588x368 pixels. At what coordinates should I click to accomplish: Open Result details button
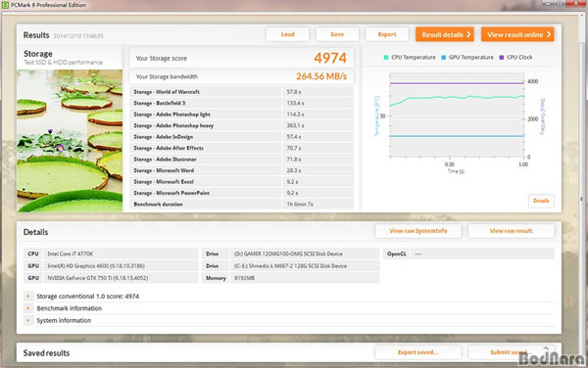coord(445,34)
